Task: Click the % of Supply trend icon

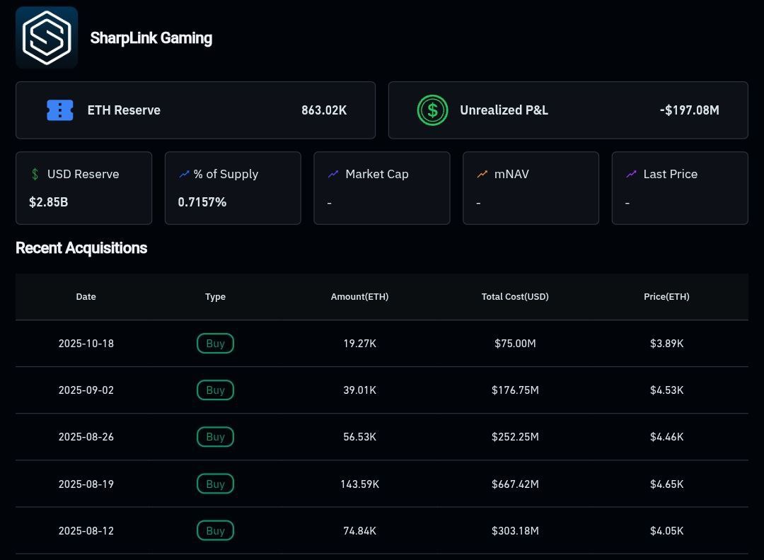Action: pyautogui.click(x=183, y=173)
